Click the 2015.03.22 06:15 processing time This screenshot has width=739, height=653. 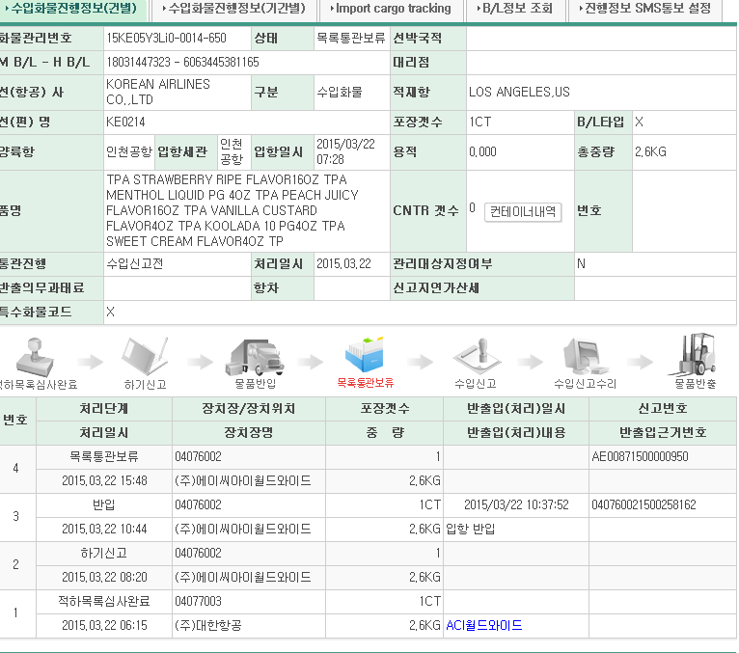click(104, 625)
